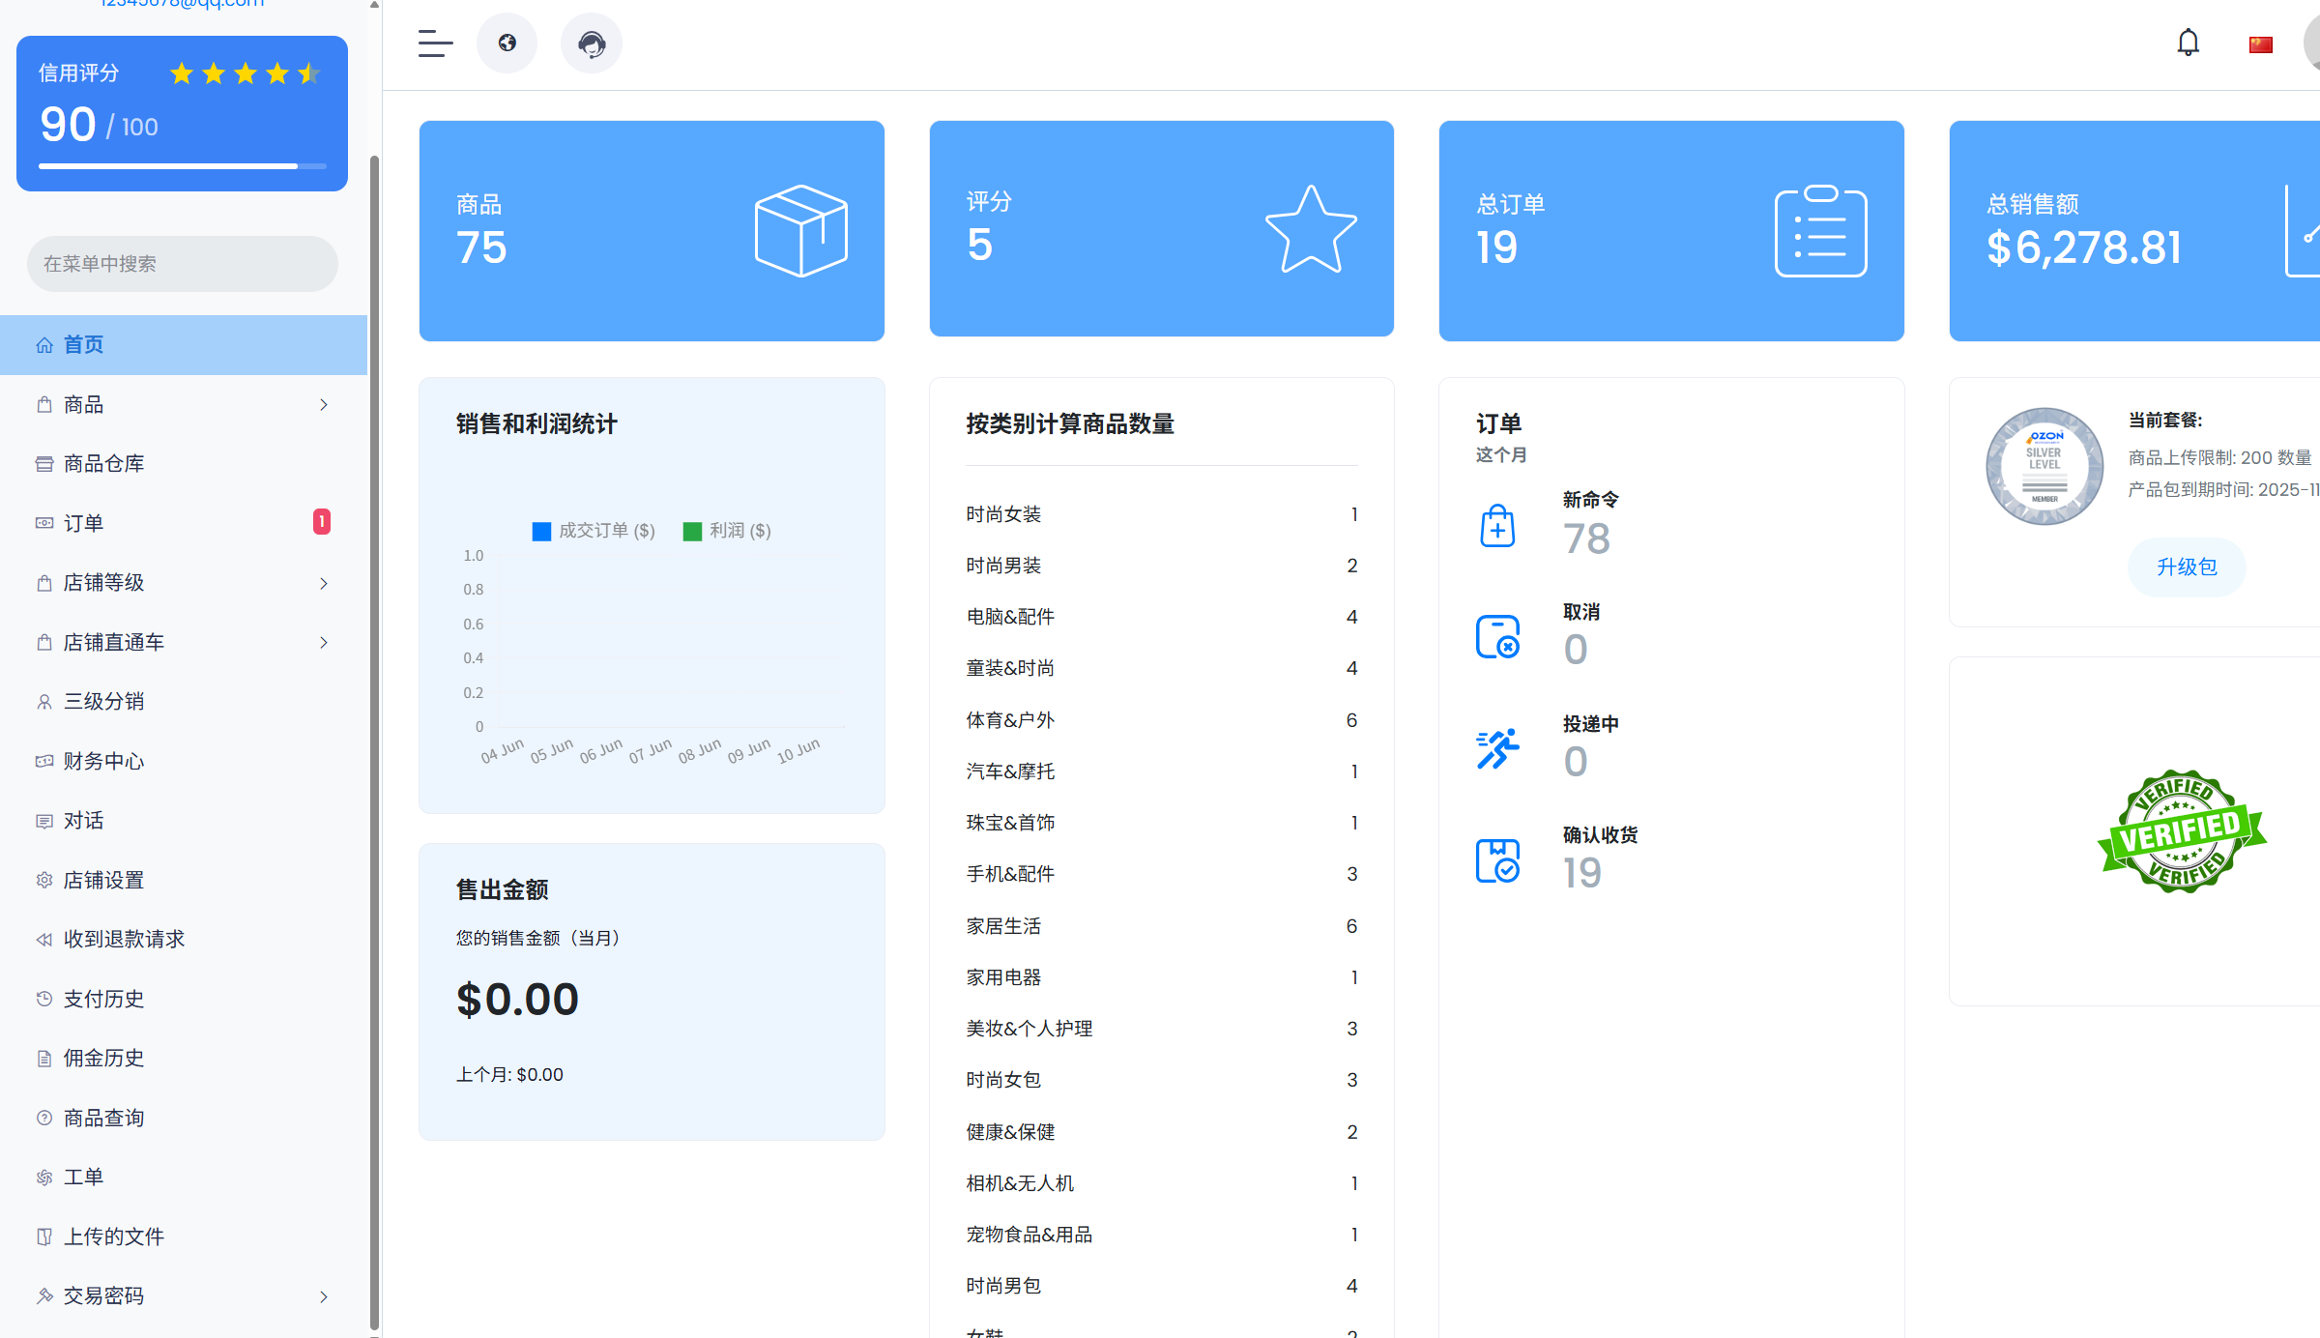Open the 订单 menu item
The width and height of the screenshot is (2320, 1338).
84,523
